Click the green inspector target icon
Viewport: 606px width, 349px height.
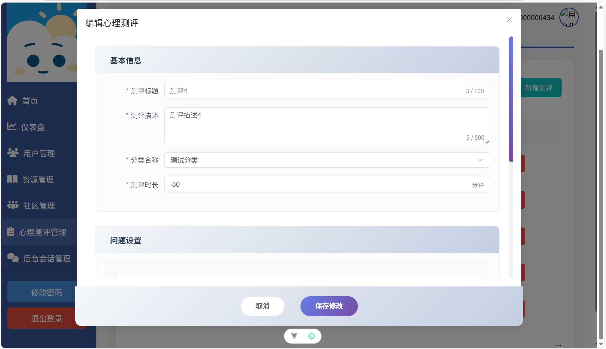pos(312,336)
